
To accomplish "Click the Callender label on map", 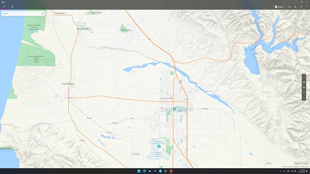I will 59,13.
